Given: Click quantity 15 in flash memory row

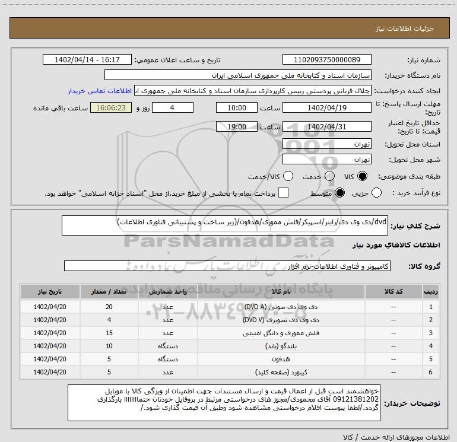Looking at the screenshot, I should (x=109, y=333).
